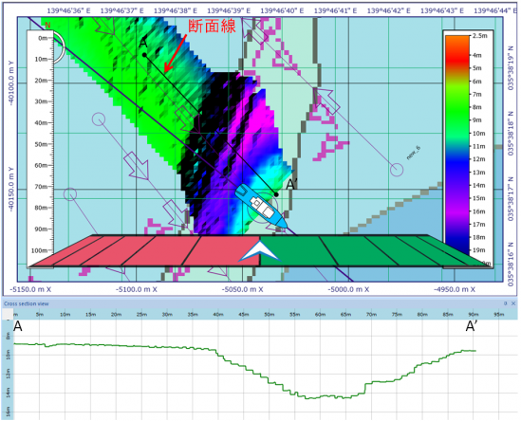
Task: Click the Cross section view title bar
Action: point(260,303)
